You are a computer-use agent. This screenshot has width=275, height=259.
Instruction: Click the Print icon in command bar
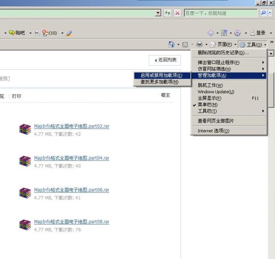(x=199, y=45)
